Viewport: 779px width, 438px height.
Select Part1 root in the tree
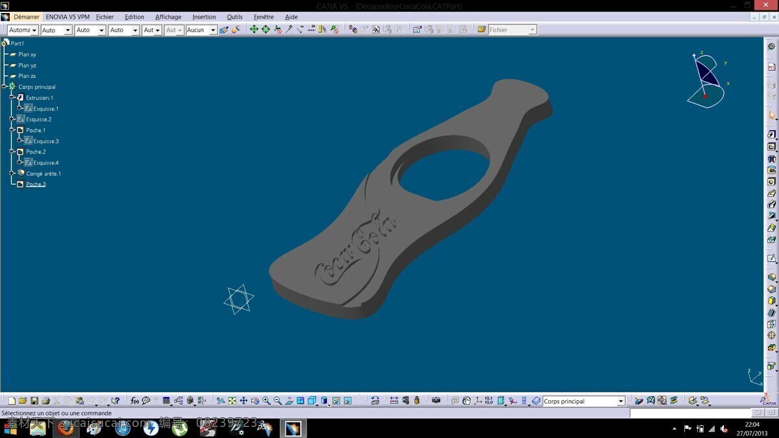tap(17, 44)
